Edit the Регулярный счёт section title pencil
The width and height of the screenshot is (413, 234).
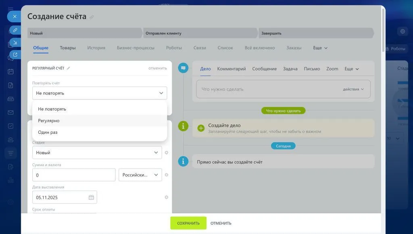tap(69, 68)
